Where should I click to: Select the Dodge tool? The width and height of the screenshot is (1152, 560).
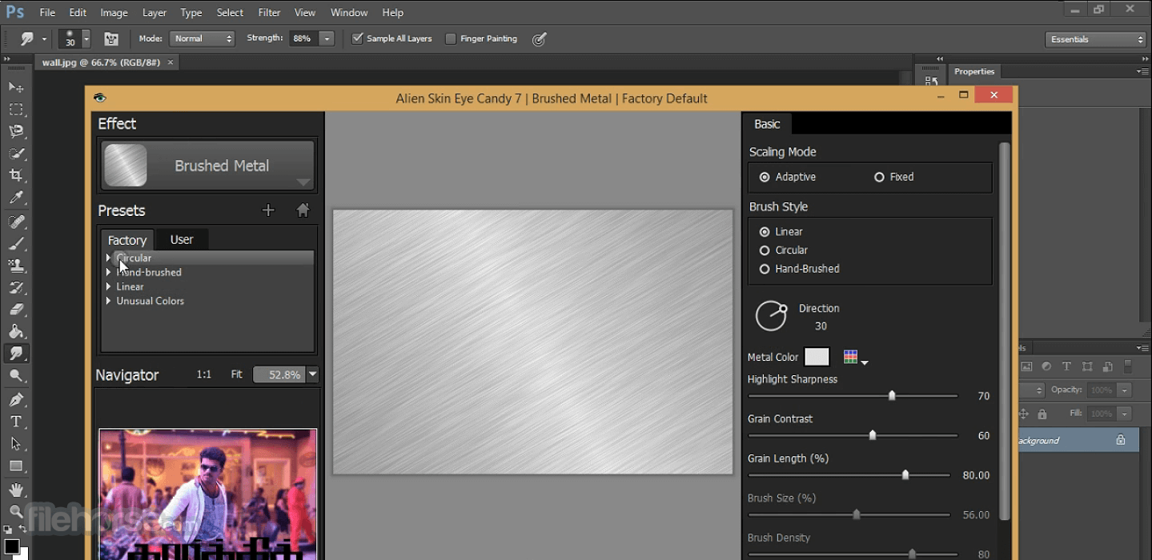pyautogui.click(x=15, y=375)
